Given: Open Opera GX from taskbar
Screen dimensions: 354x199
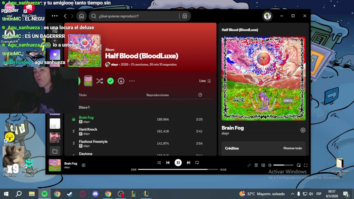Looking at the screenshot, I should tap(83, 194).
